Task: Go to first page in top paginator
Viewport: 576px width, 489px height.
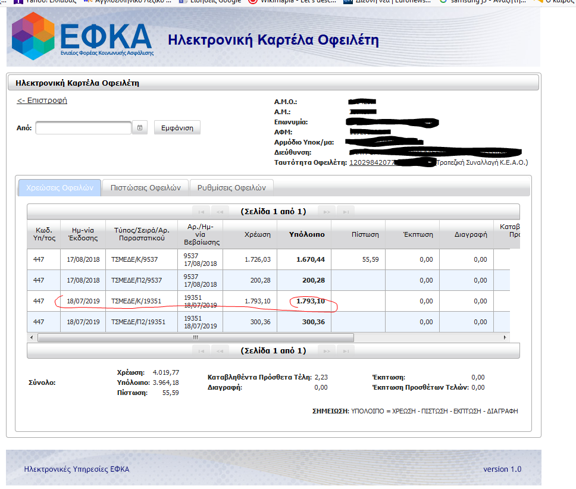Action: pyautogui.click(x=201, y=212)
